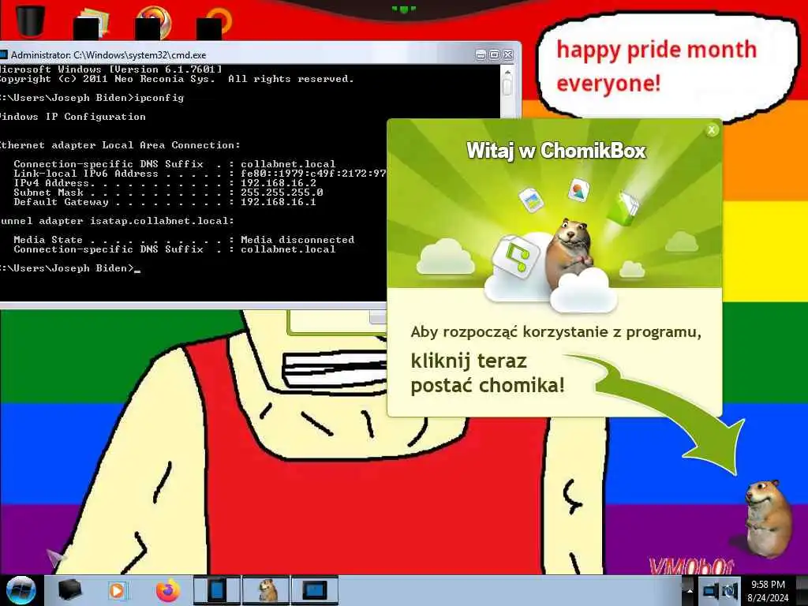The width and height of the screenshot is (808, 606).
Task: Open the volume tray icon
Action: tap(730, 590)
